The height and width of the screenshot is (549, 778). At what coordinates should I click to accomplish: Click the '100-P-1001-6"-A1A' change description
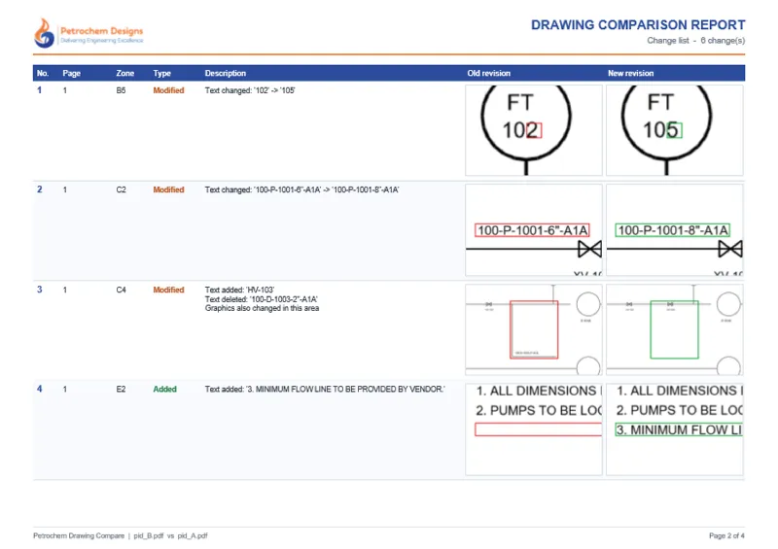click(302, 189)
